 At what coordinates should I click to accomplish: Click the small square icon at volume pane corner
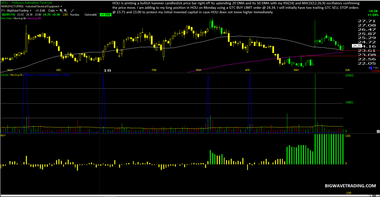[378, 131]
